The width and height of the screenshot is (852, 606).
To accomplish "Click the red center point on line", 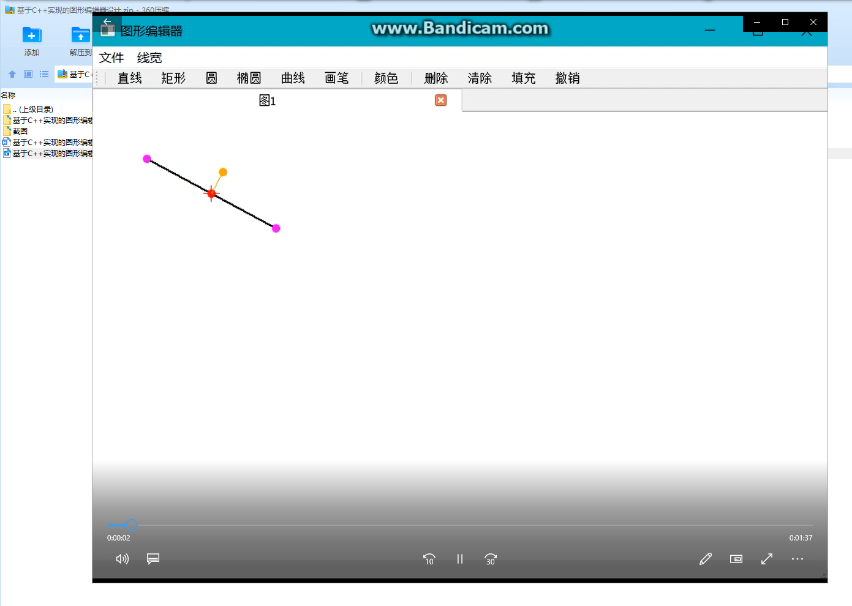I will pyautogui.click(x=211, y=193).
